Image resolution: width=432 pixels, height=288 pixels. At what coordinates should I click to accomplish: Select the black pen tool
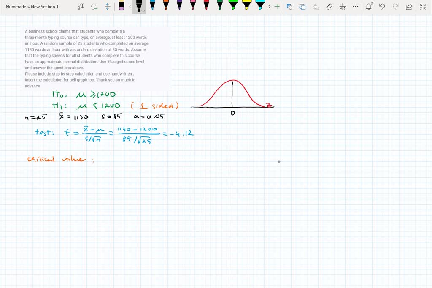pos(138,8)
